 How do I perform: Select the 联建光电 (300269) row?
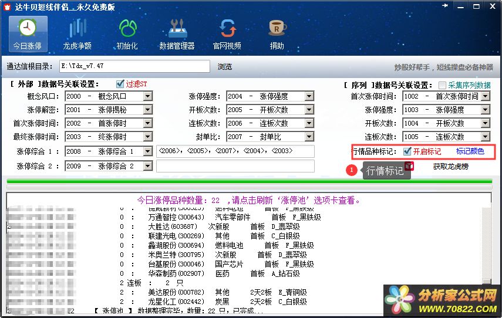coord(210,236)
